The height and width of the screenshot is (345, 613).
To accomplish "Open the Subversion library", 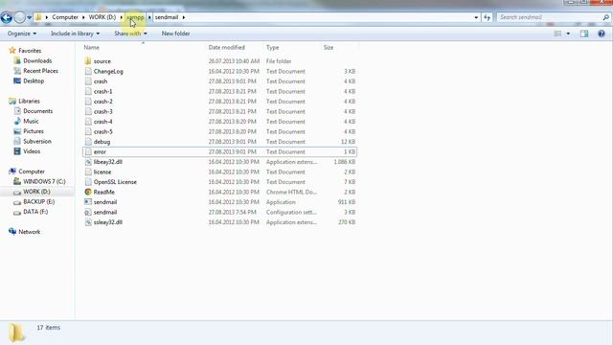I will click(x=37, y=141).
